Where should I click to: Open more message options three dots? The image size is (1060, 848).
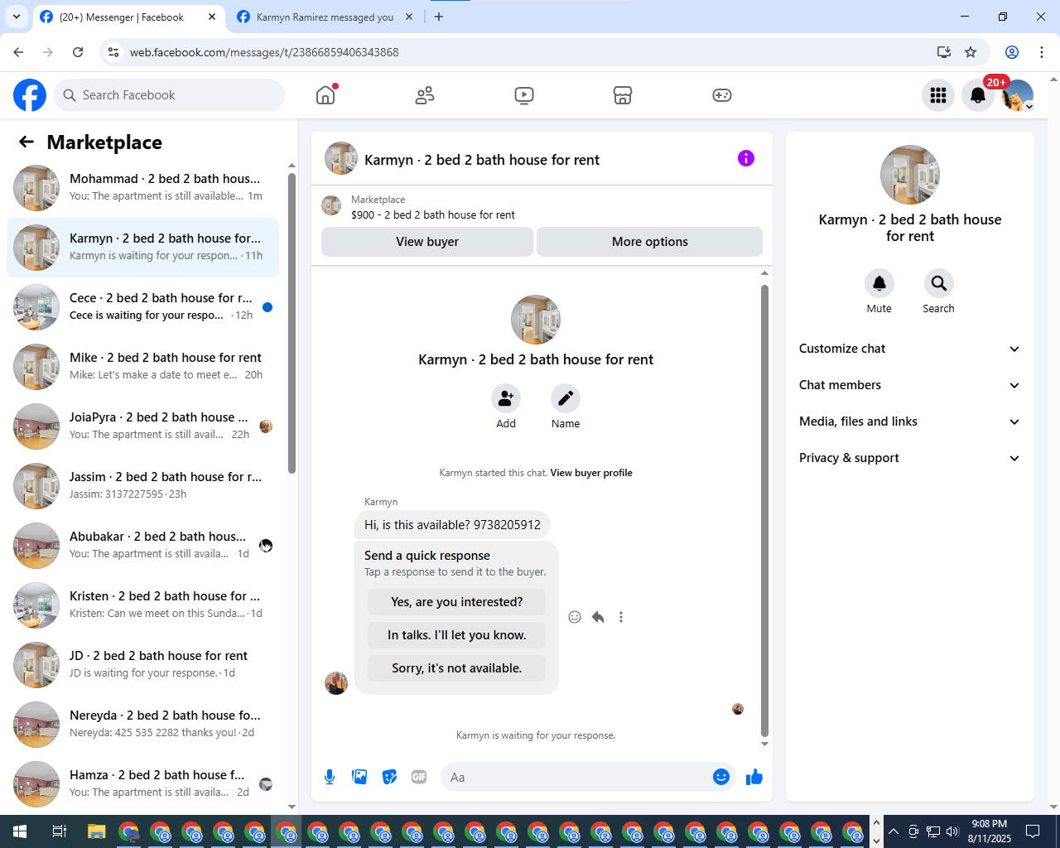point(621,617)
